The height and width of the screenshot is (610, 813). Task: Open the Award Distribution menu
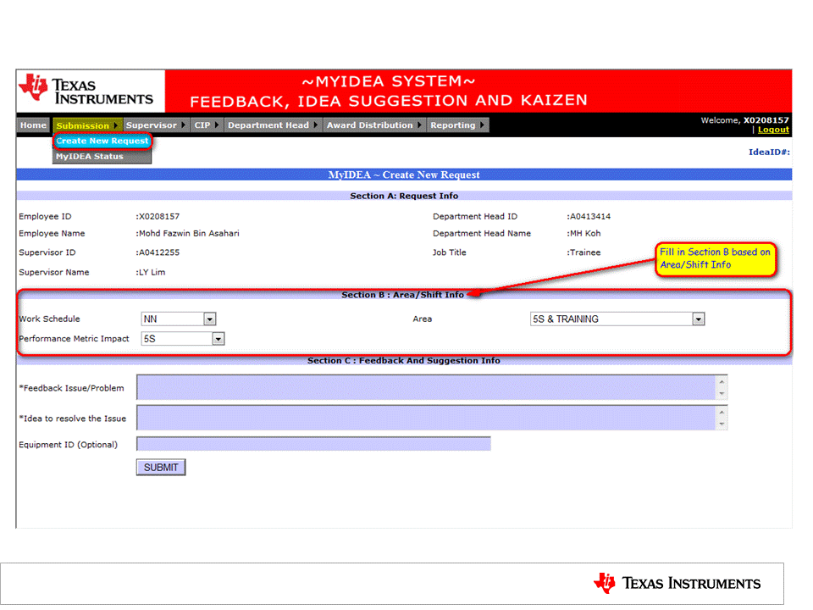tap(373, 125)
